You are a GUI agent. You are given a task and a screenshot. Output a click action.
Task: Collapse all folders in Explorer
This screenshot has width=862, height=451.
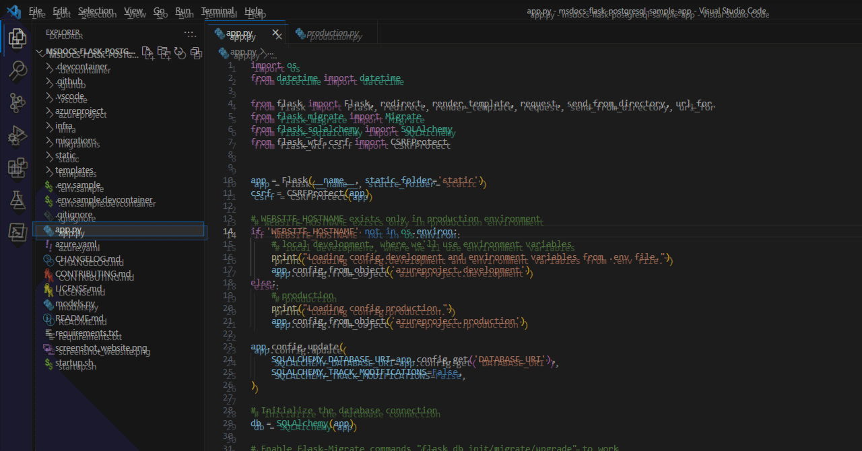click(x=196, y=53)
